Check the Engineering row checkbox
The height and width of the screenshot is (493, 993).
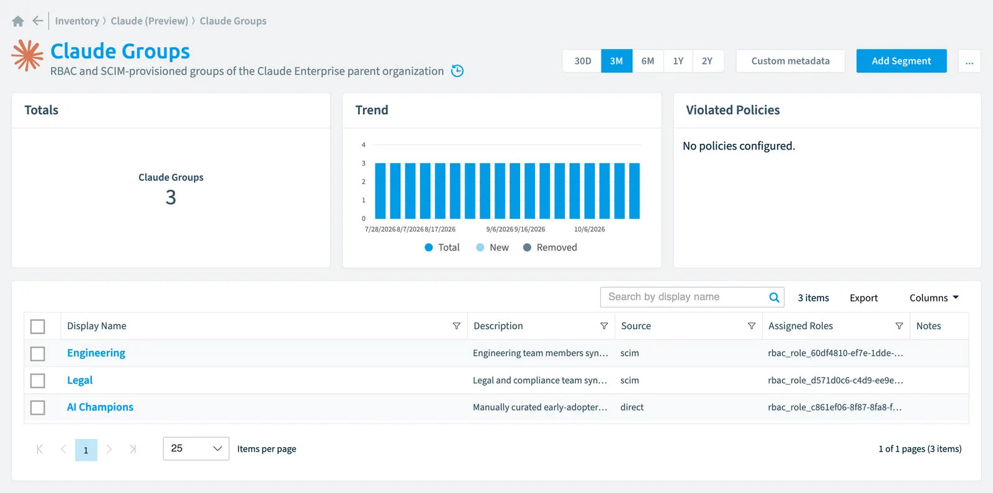[38, 353]
